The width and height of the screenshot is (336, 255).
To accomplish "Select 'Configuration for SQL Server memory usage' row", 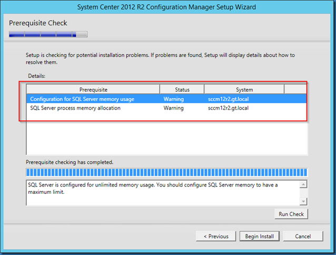I will click(166, 99).
